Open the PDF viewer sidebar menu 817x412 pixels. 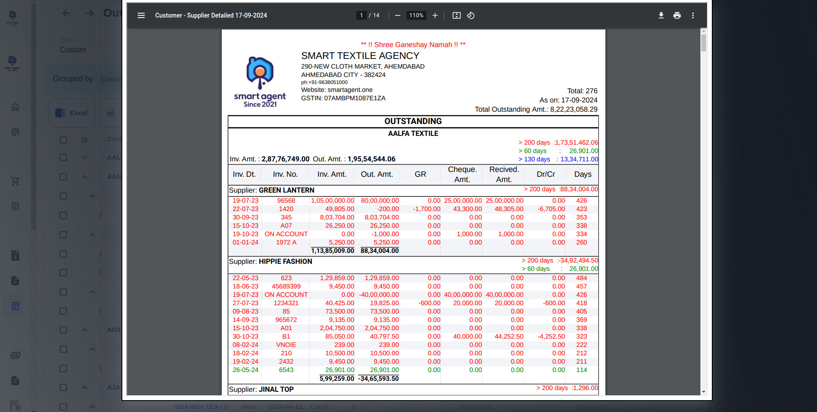pyautogui.click(x=141, y=15)
